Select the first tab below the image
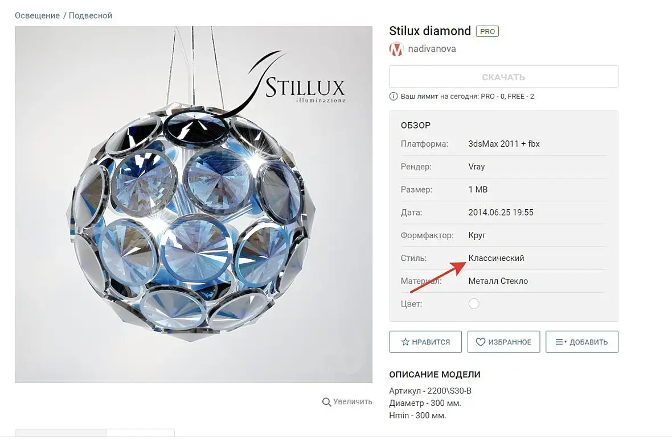Viewport: 672px width, 440px height. coord(61,433)
